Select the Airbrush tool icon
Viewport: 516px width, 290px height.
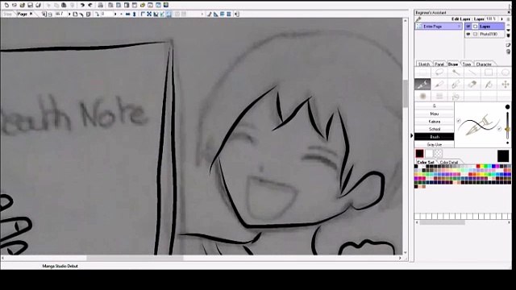pos(422,96)
